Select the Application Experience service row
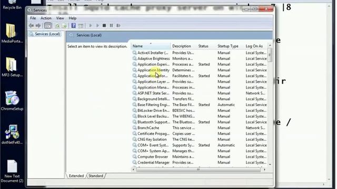Screen dimensions: 337x189 (x=199, y=64)
